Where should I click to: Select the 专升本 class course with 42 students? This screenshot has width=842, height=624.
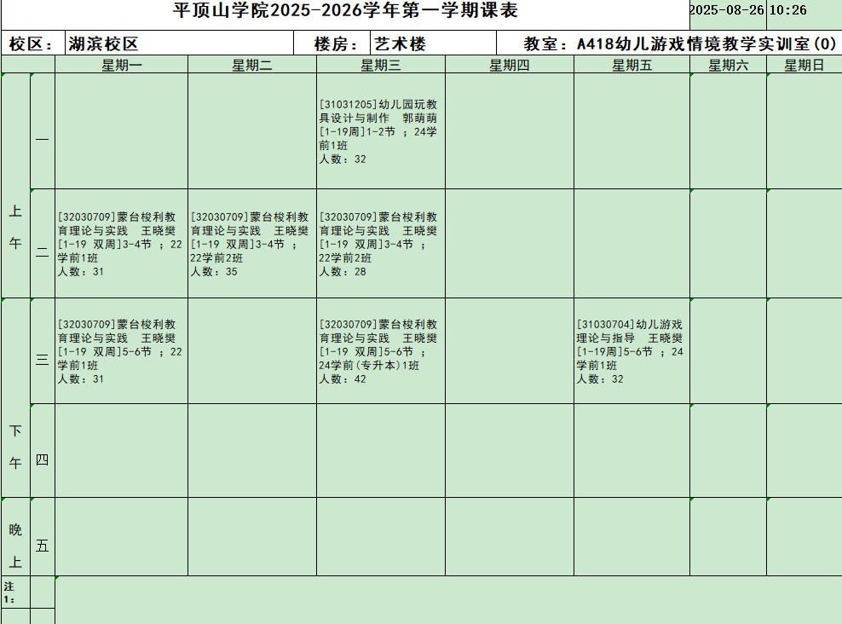pyautogui.click(x=379, y=351)
